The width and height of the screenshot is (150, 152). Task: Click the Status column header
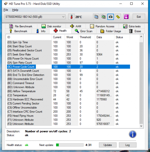click(x=122, y=37)
